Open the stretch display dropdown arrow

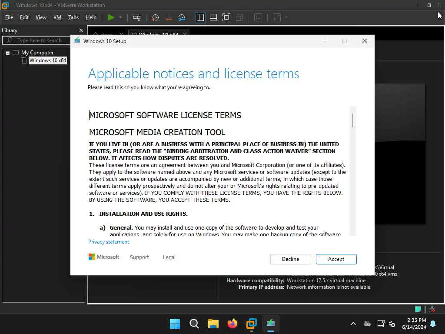[286, 17]
